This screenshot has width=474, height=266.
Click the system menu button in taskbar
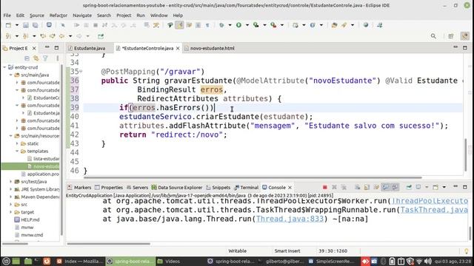tap(5, 261)
